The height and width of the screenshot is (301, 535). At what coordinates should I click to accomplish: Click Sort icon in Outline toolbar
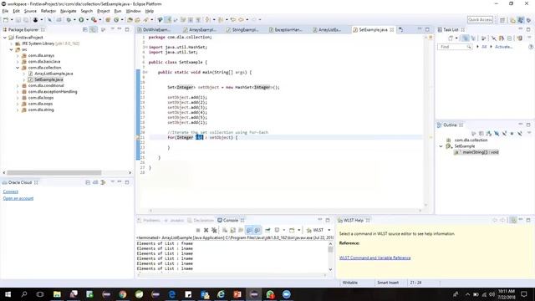[489, 134]
